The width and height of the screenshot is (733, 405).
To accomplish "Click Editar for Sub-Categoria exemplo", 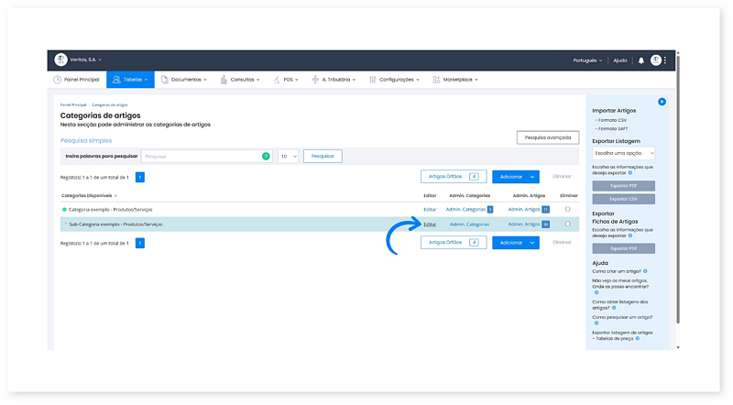I will pyautogui.click(x=430, y=224).
